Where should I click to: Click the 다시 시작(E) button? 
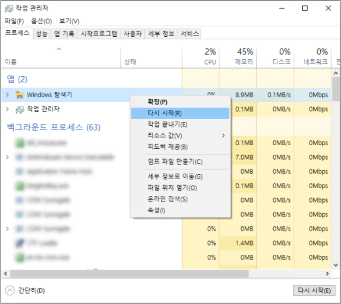click(314, 290)
